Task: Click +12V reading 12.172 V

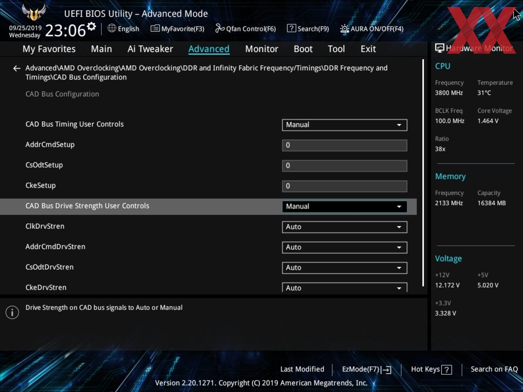Action: (447, 286)
